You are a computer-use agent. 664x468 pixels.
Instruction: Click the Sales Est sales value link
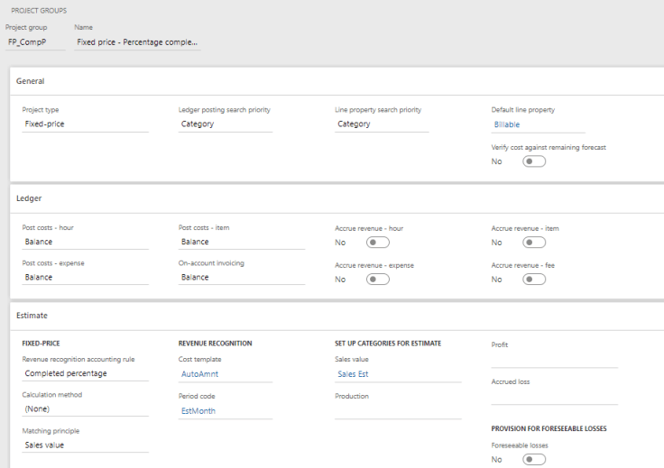(x=353, y=374)
